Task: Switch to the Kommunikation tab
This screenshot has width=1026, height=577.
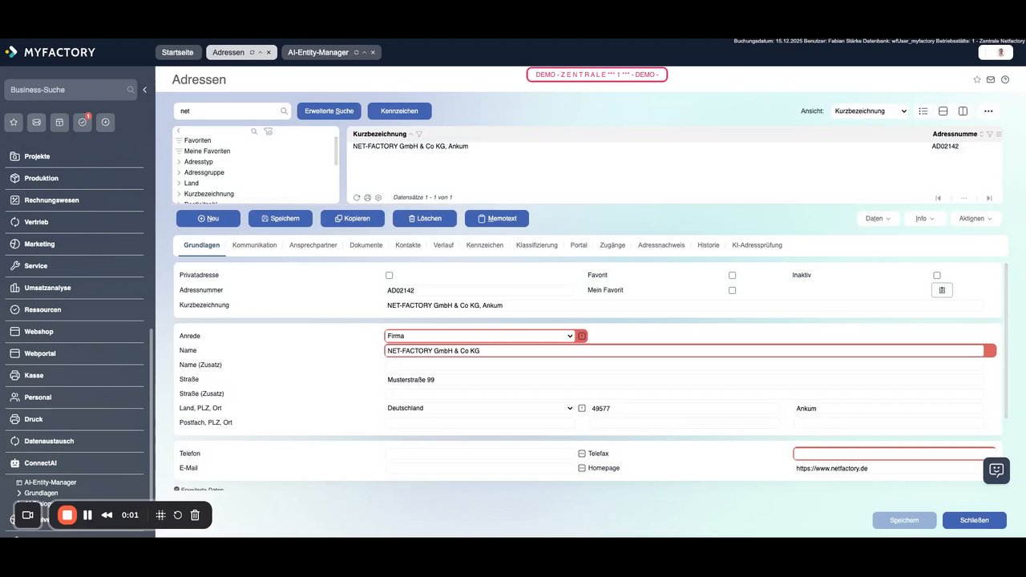Action: [254, 245]
